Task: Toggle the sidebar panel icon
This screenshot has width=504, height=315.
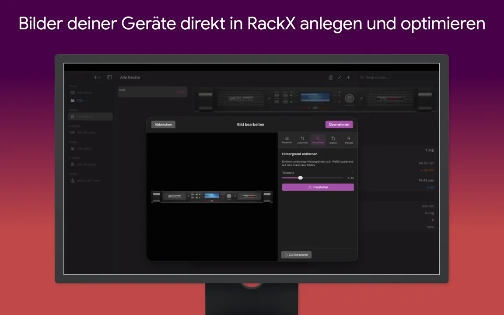Action: (x=109, y=77)
